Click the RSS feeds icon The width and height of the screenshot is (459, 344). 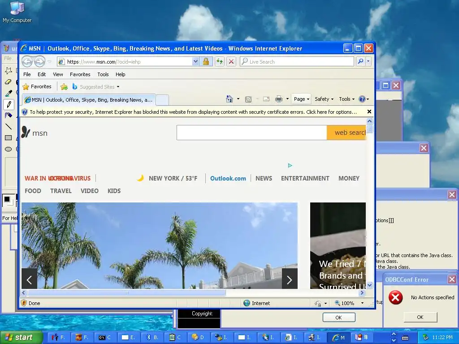248,99
